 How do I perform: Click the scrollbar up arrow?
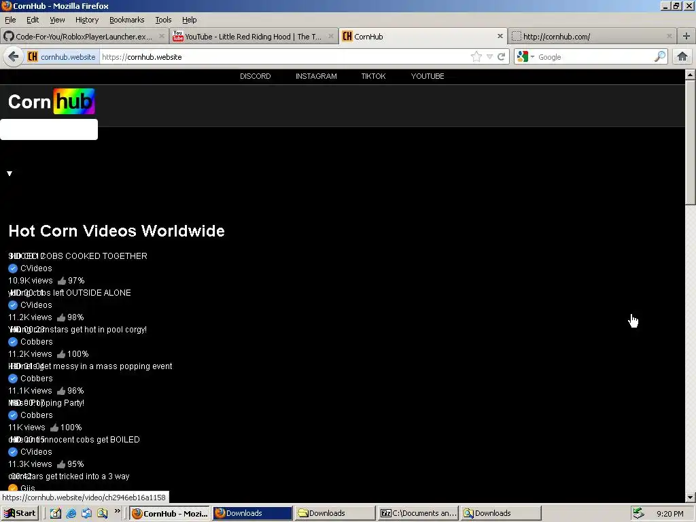pos(691,75)
